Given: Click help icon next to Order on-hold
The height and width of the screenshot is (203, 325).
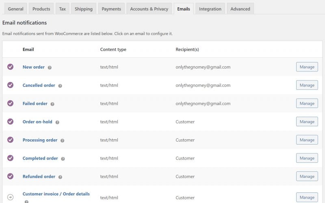Looking at the screenshot, I should coord(57,122).
